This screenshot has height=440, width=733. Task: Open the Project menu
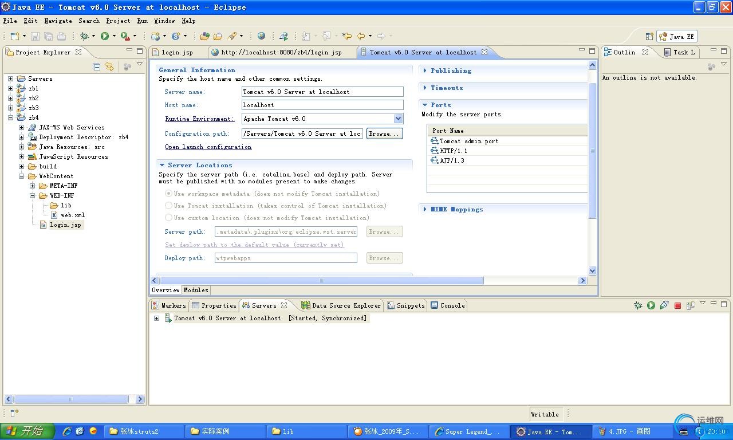(x=118, y=21)
